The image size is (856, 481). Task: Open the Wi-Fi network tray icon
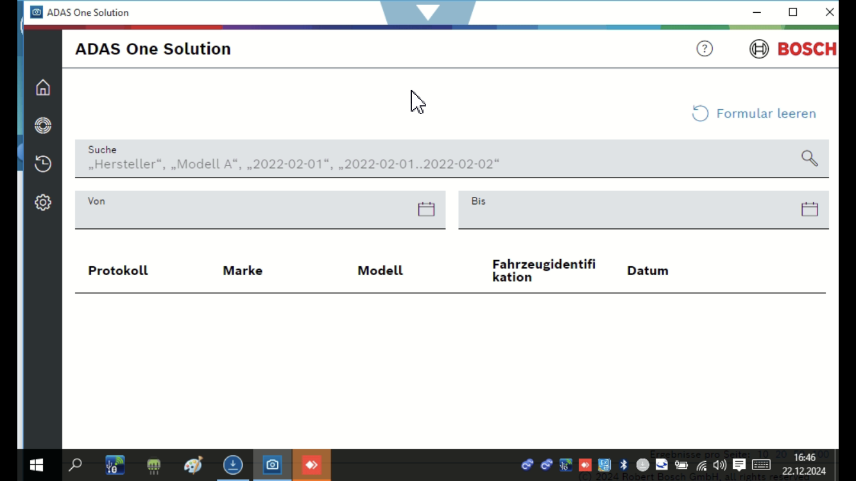tap(701, 465)
